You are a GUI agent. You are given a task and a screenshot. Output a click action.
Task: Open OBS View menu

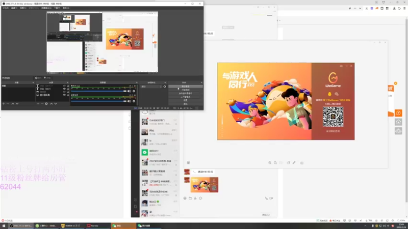[23, 8]
